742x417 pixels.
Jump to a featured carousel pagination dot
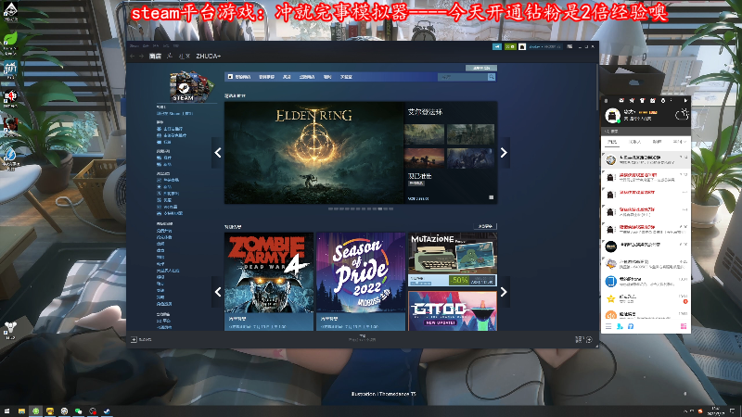tap(380, 208)
